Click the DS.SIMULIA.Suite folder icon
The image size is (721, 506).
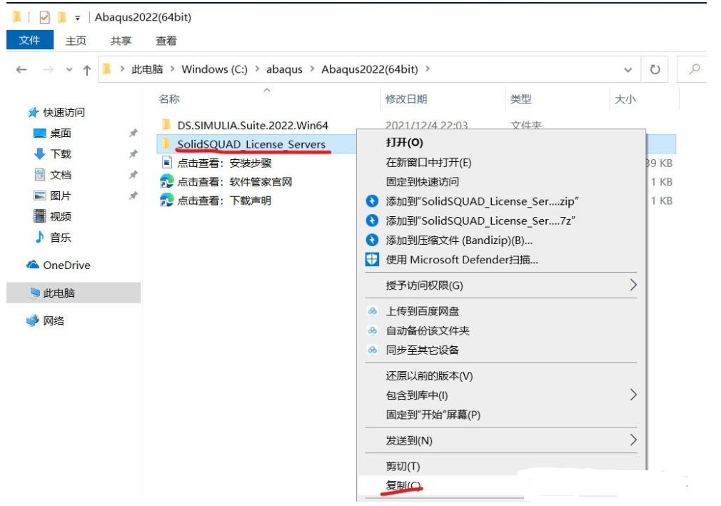pyautogui.click(x=166, y=125)
